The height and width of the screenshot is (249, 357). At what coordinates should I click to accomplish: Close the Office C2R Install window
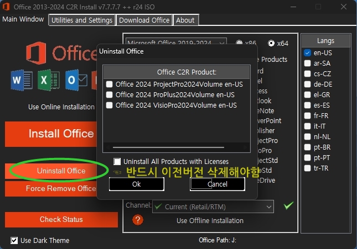tap(344, 7)
